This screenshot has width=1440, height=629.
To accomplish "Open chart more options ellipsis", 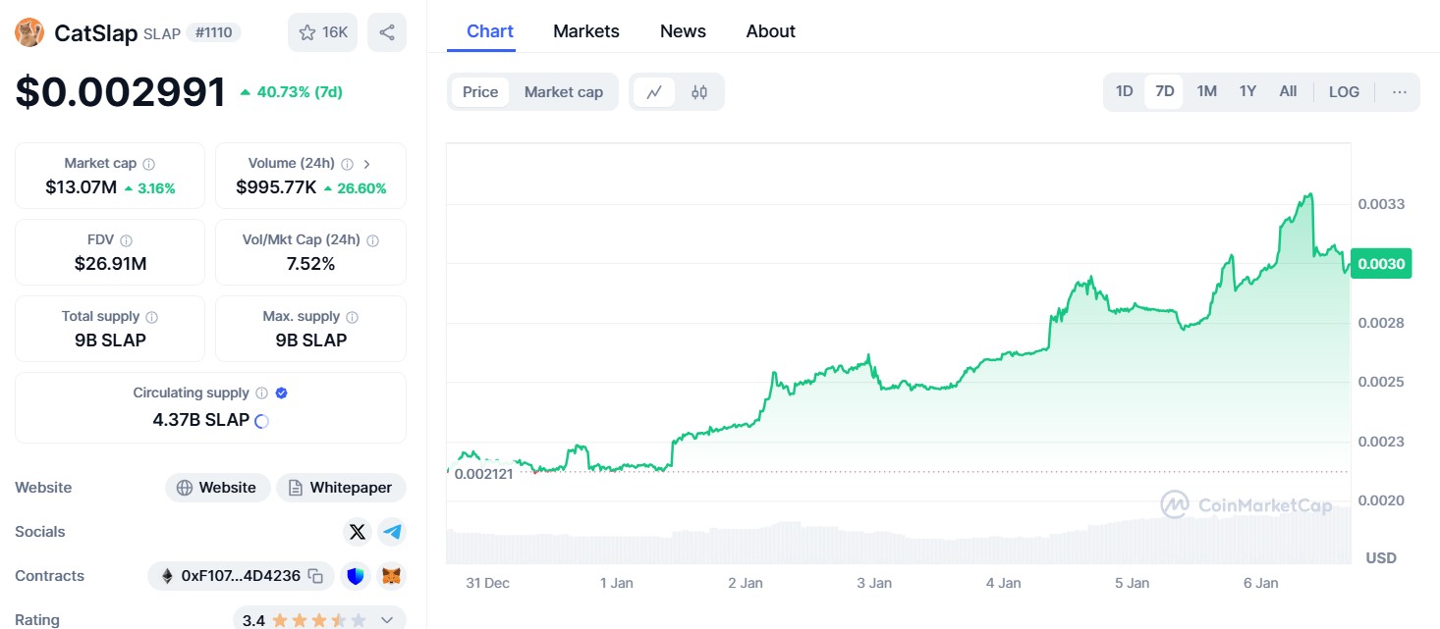I will click(1400, 92).
